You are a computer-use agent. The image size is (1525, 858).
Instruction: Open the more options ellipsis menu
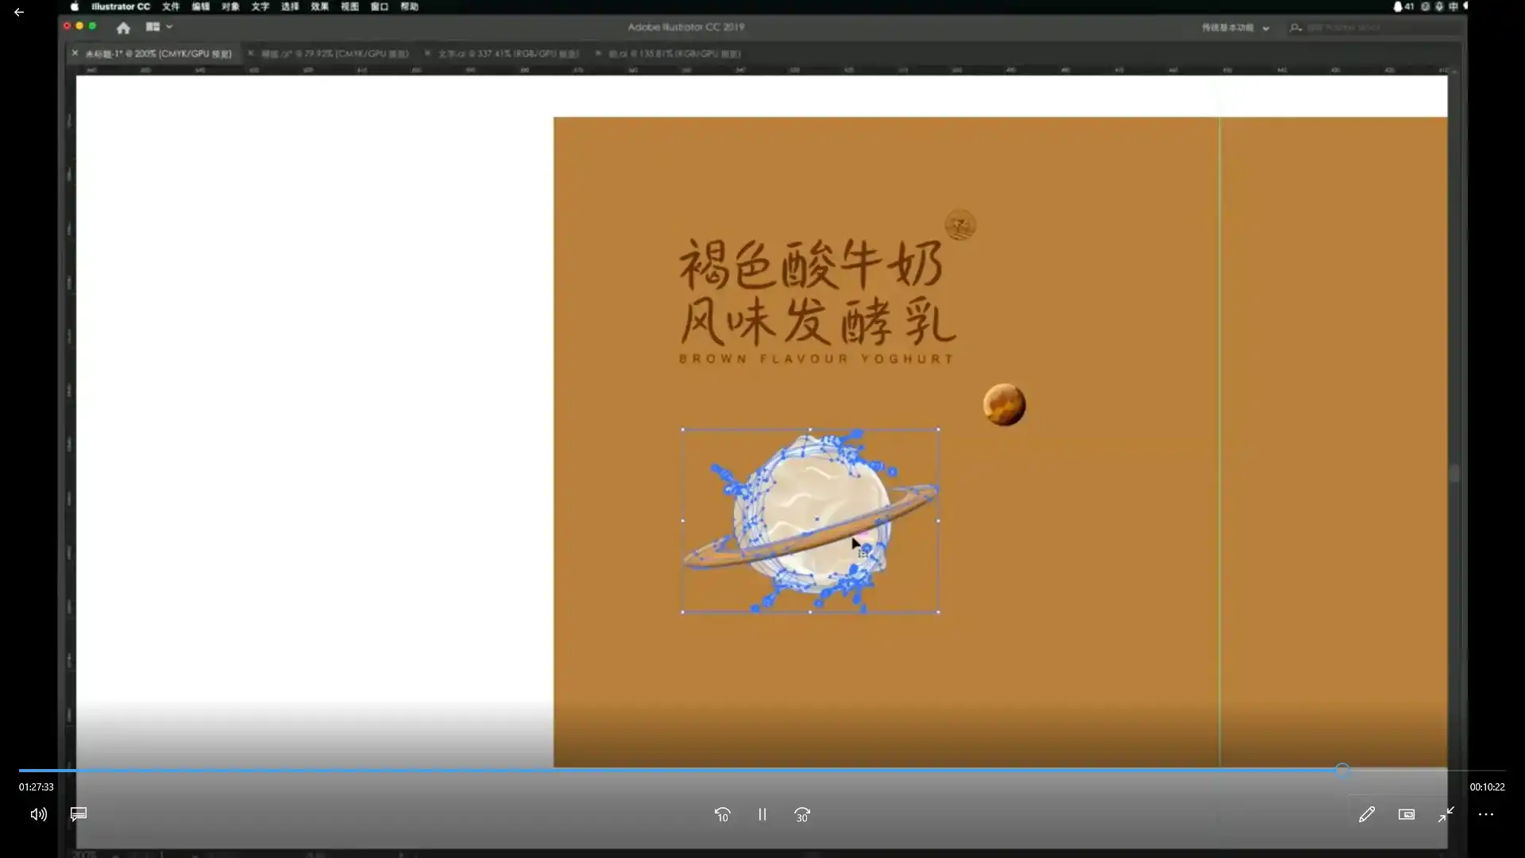[1486, 815]
